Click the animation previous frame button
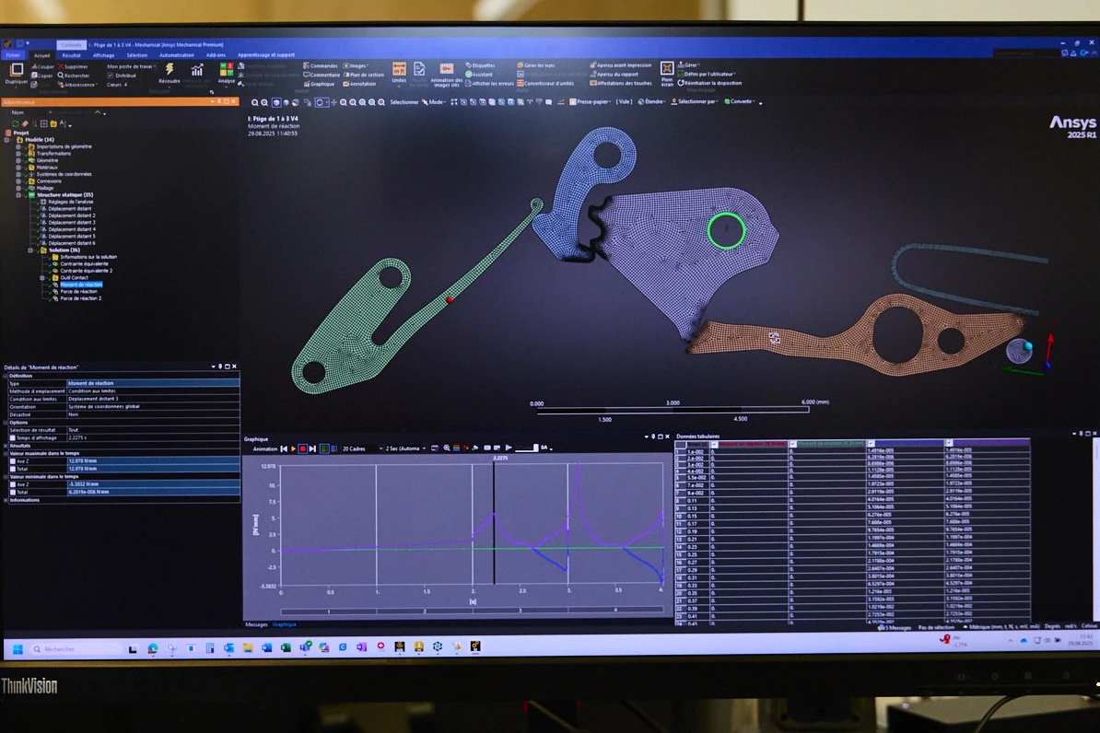 tap(284, 448)
